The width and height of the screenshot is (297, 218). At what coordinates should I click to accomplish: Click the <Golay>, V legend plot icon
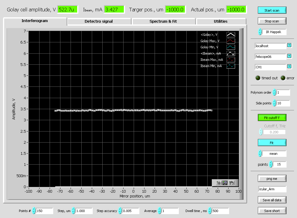click(231, 35)
